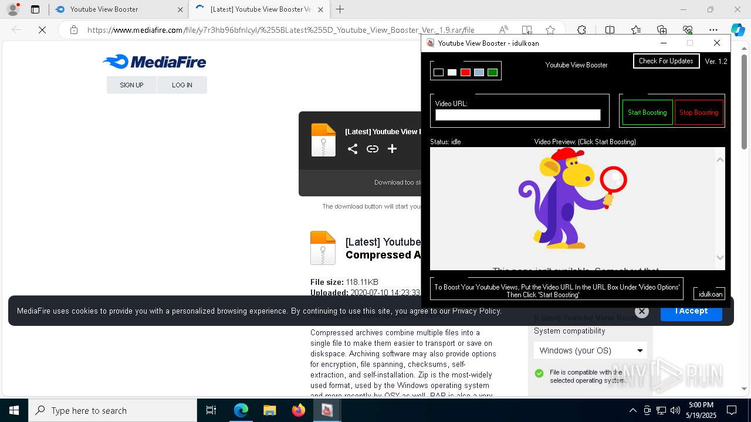Click the read aloud icon in address bar
The image size is (751, 422).
pos(503,30)
